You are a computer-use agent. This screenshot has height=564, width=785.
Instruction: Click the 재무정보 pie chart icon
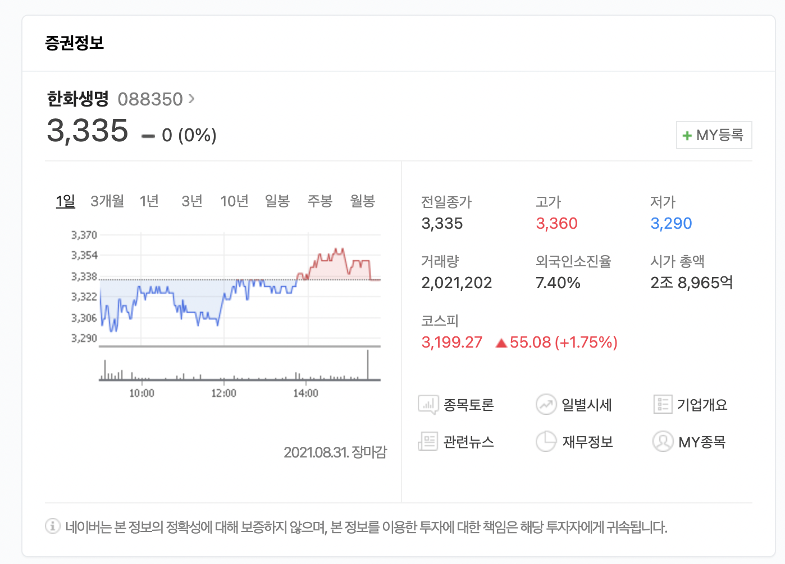pyautogui.click(x=546, y=441)
